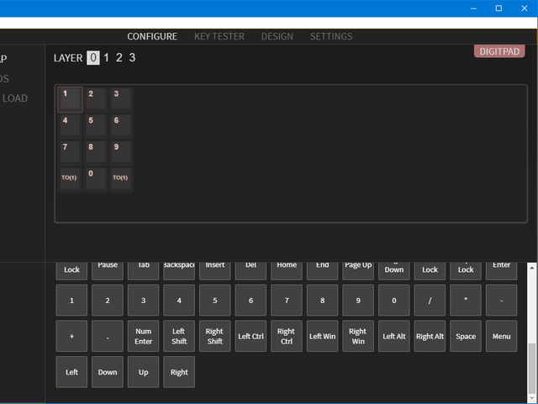Click the keycode list vertical scrollbar

pos(531,362)
